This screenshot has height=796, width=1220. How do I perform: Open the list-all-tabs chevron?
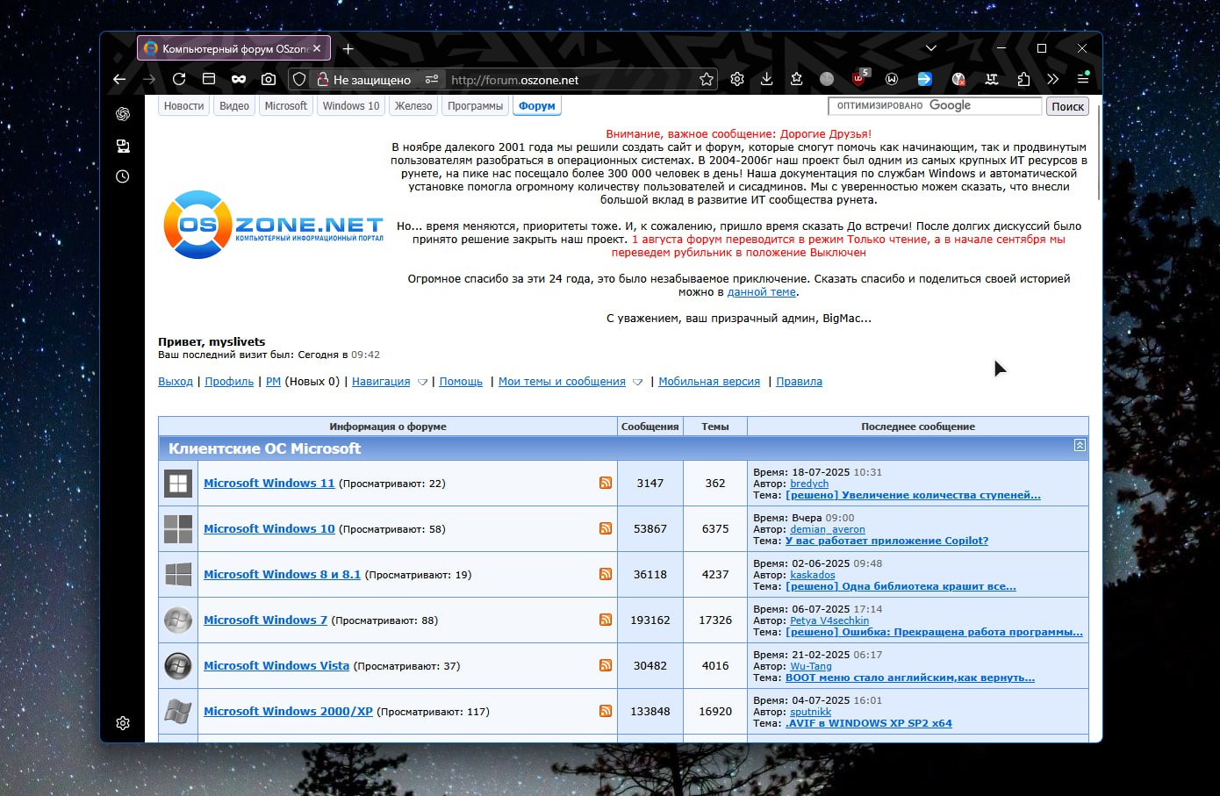coord(931,48)
